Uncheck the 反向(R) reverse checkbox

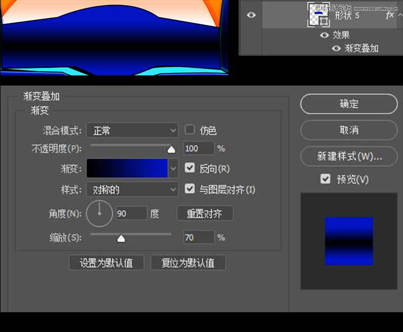pyautogui.click(x=190, y=168)
